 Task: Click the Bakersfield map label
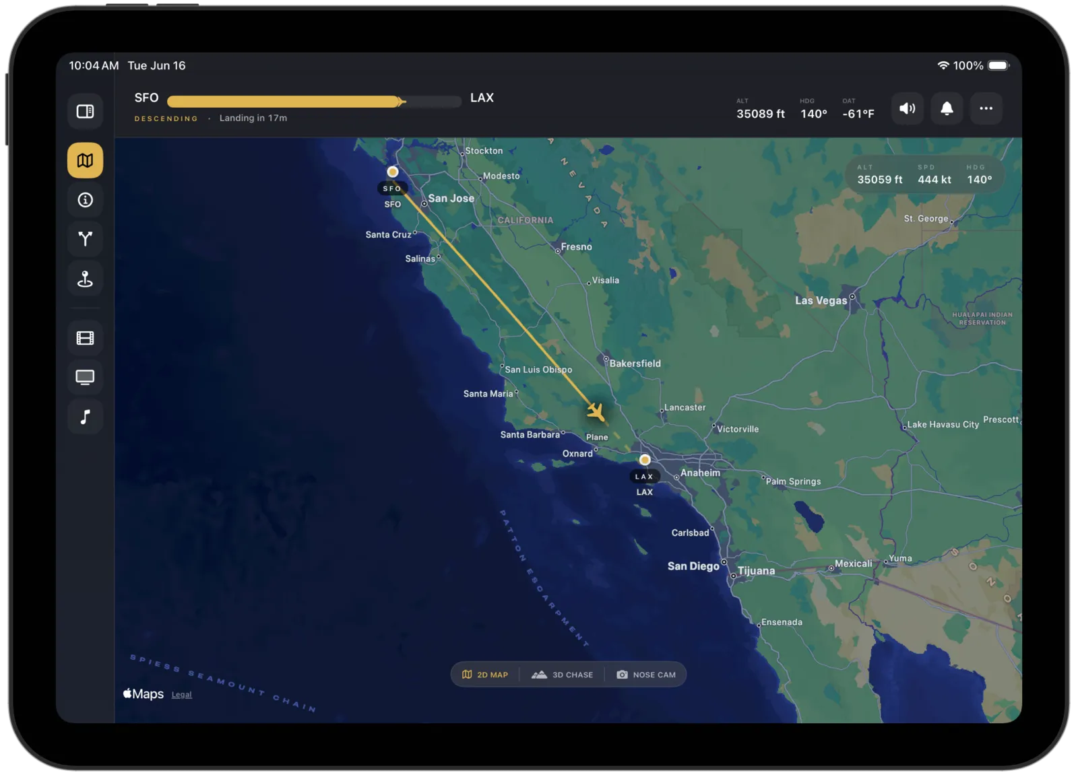point(635,364)
